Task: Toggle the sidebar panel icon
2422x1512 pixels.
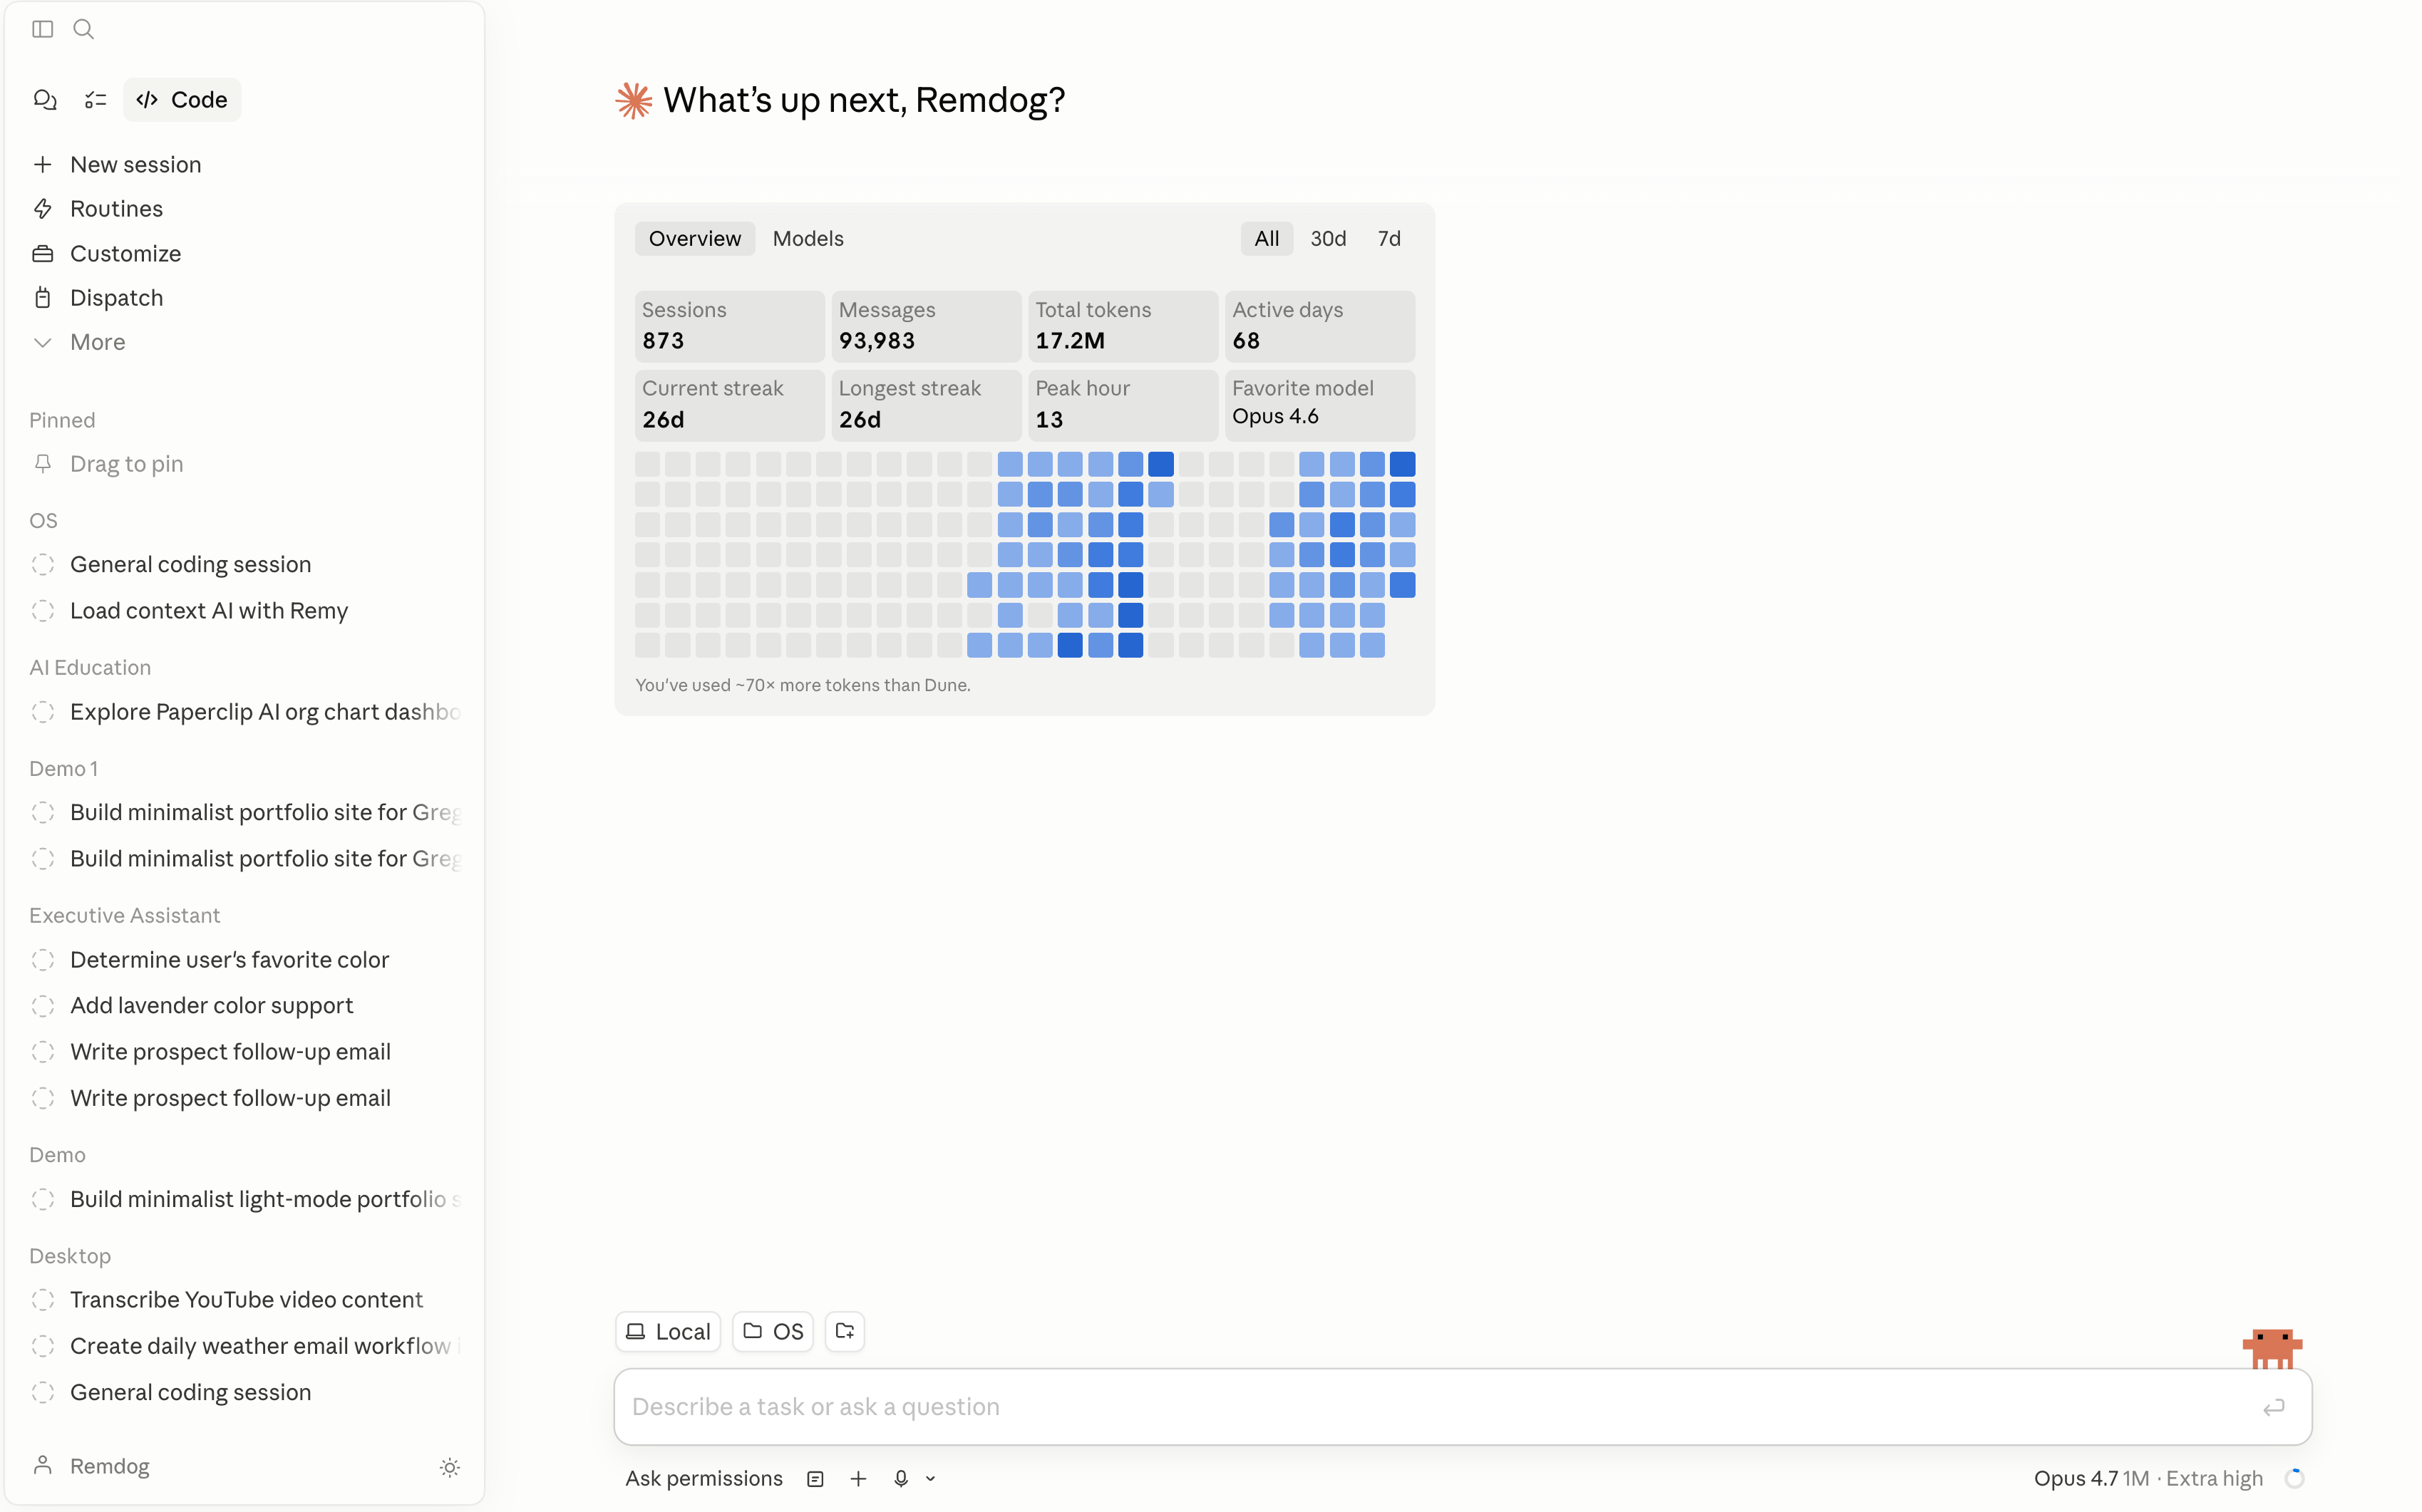Action: (x=42, y=29)
